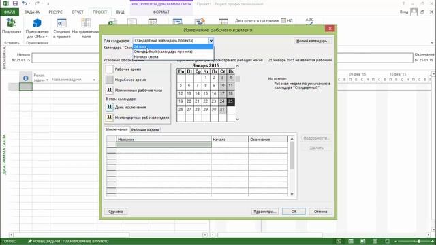
Task: Select '24 часа' from calendar list
Action: click(x=173, y=47)
